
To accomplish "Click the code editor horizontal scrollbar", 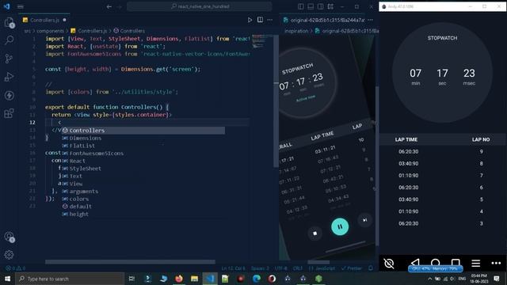I will (x=130, y=262).
